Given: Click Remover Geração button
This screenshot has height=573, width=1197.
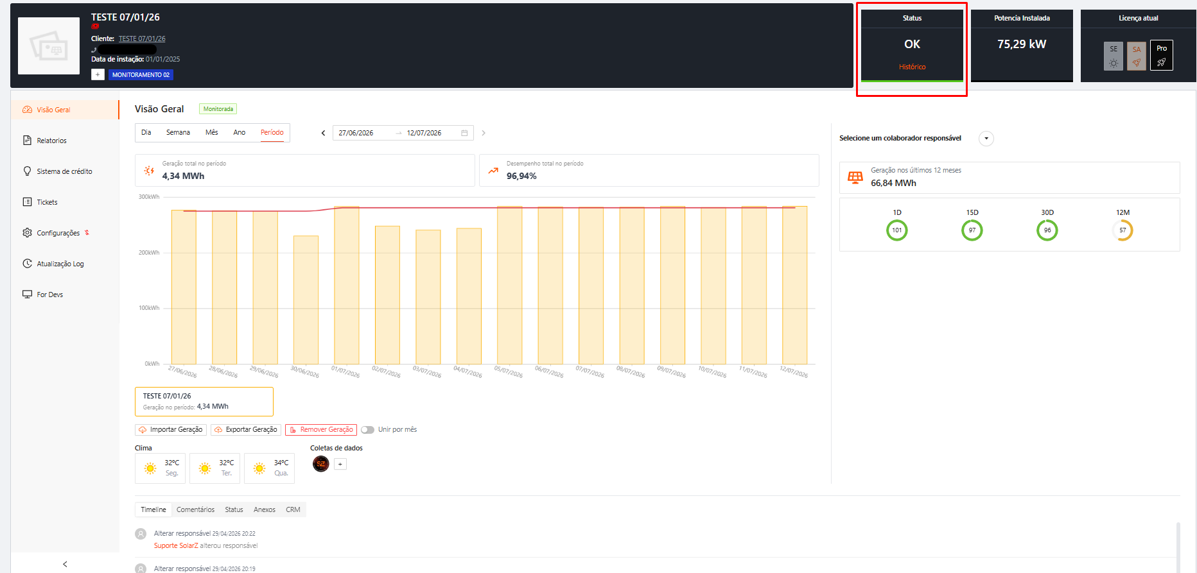Looking at the screenshot, I should pyautogui.click(x=321, y=430).
